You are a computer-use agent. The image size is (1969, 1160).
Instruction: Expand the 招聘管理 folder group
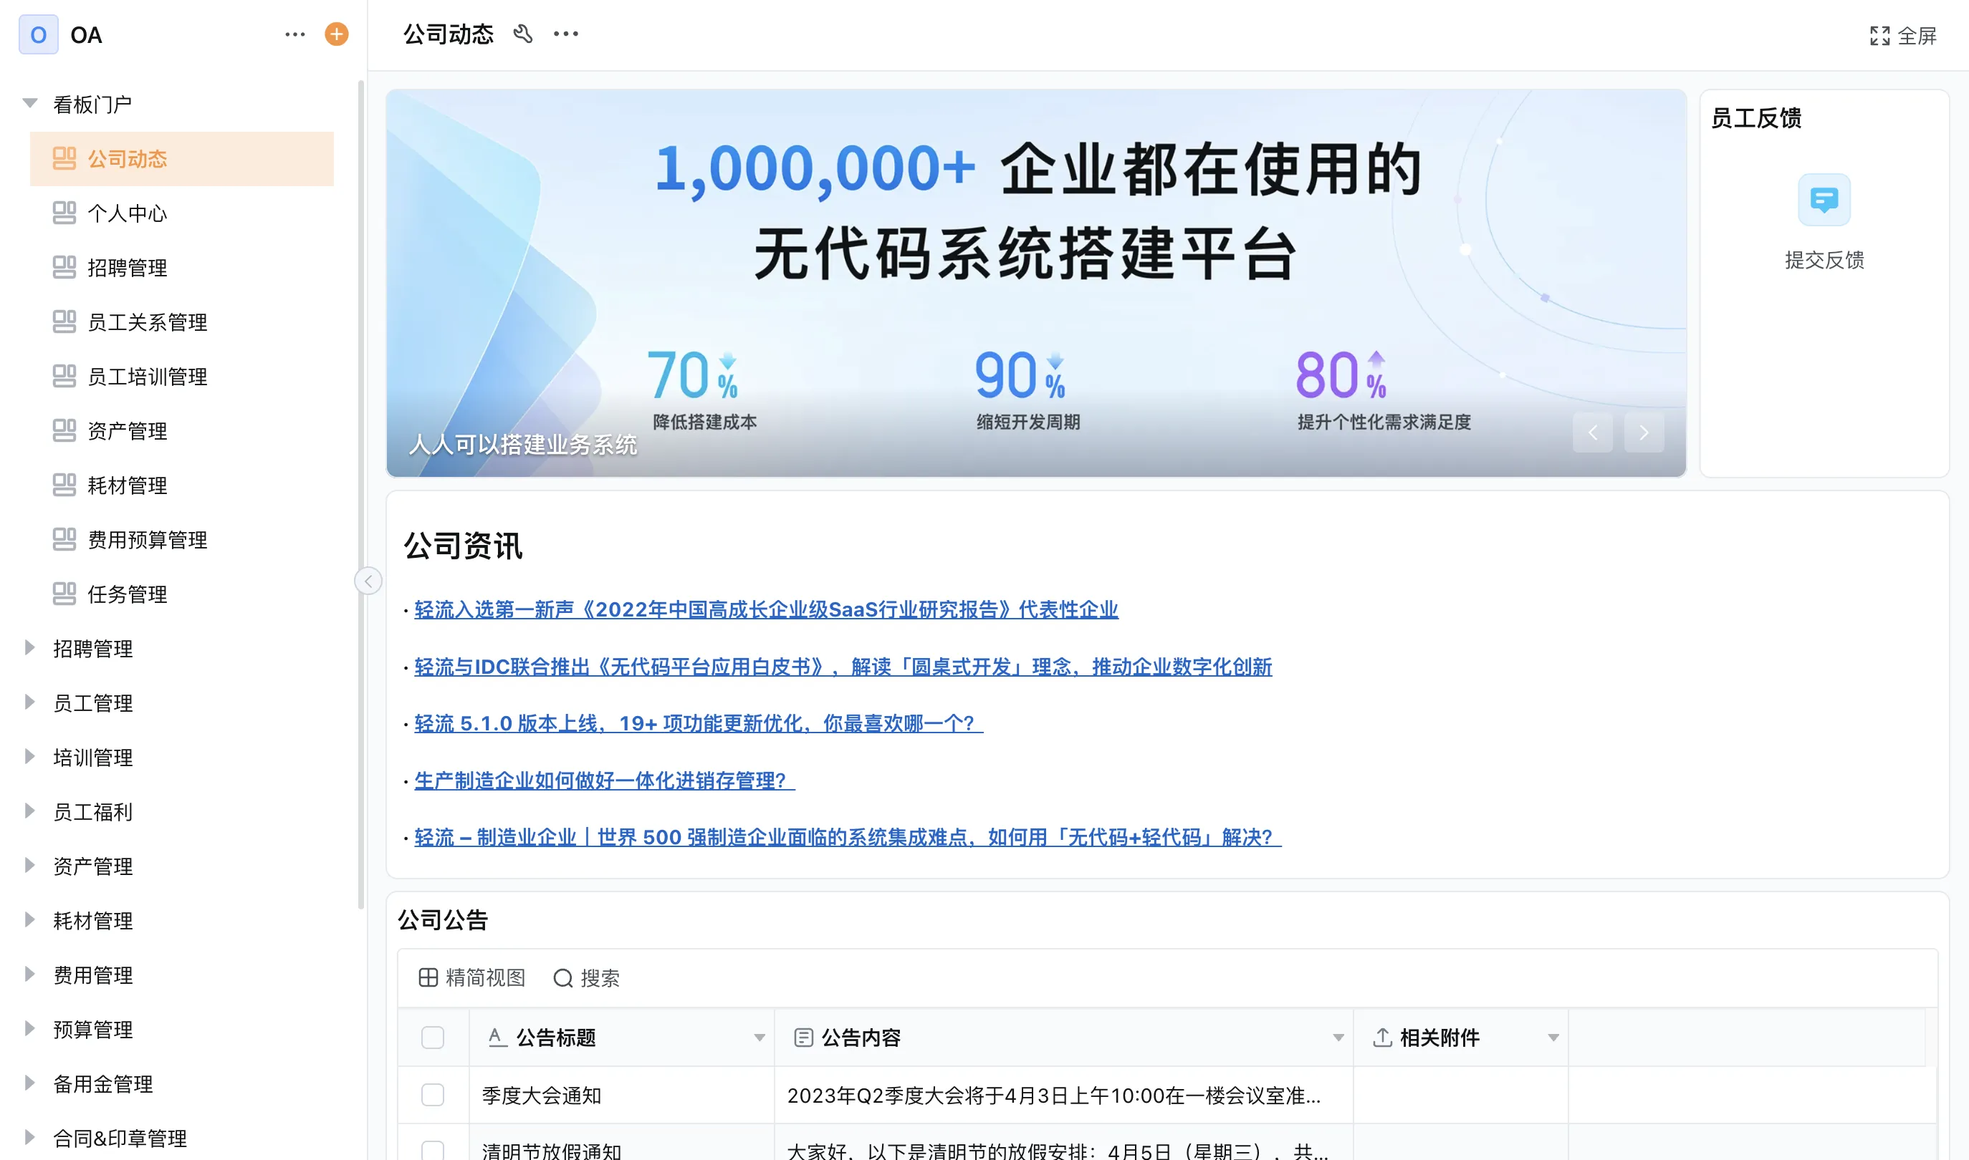(x=29, y=648)
